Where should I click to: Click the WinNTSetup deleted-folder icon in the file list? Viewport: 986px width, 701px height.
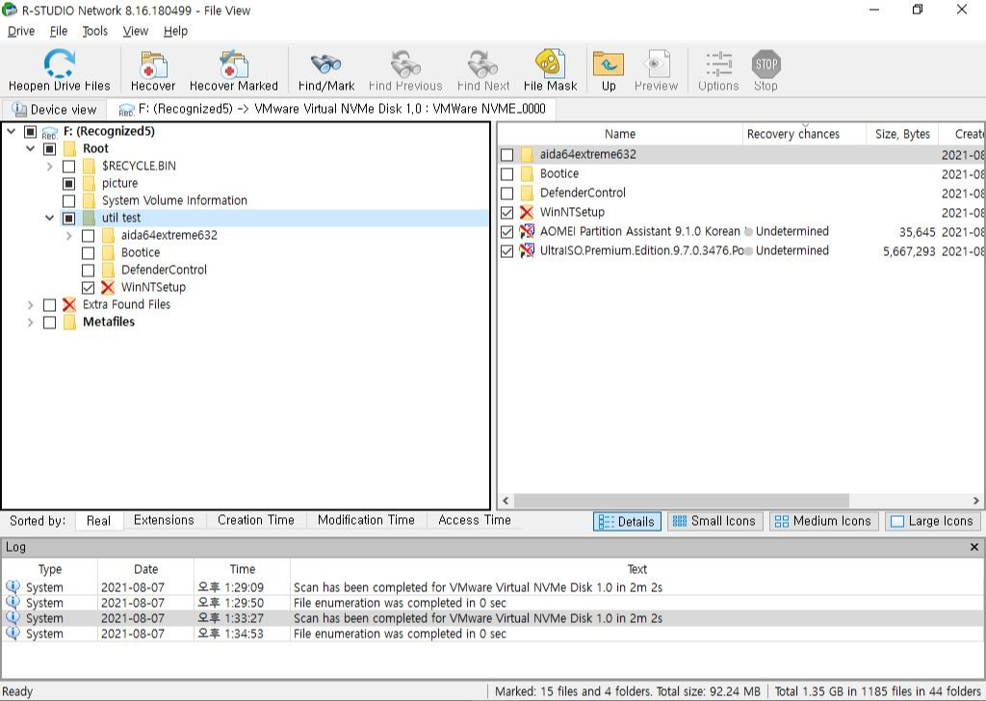point(527,213)
